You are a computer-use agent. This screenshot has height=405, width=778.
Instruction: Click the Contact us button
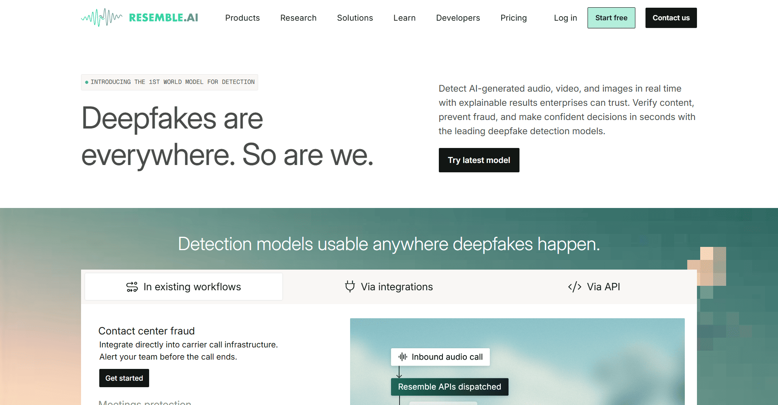coord(671,18)
